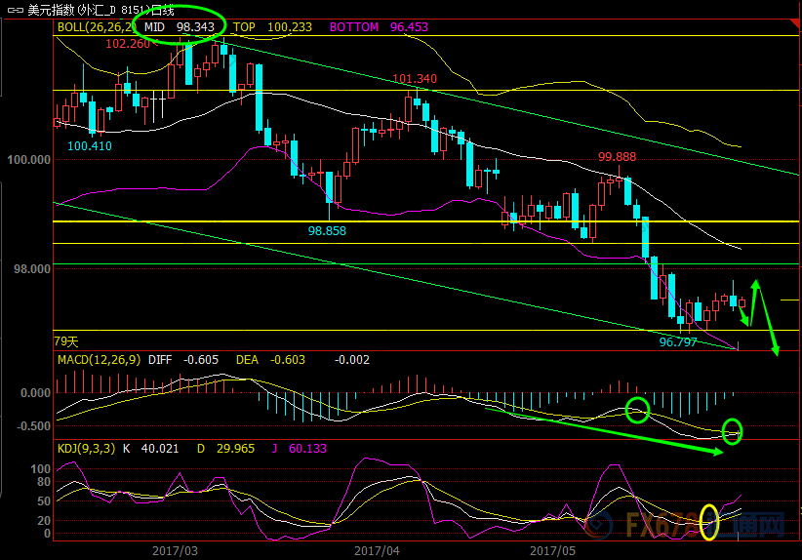Screen dimensions: 802x560
Task: Click the 98.000 price axis label
Action: [32, 269]
